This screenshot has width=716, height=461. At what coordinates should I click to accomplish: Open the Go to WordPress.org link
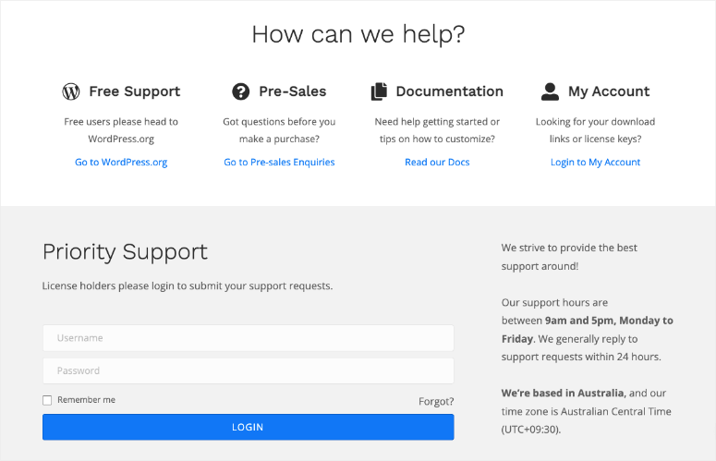click(121, 162)
